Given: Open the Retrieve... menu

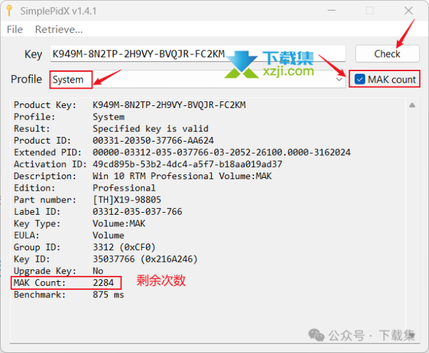Looking at the screenshot, I should click(x=59, y=30).
